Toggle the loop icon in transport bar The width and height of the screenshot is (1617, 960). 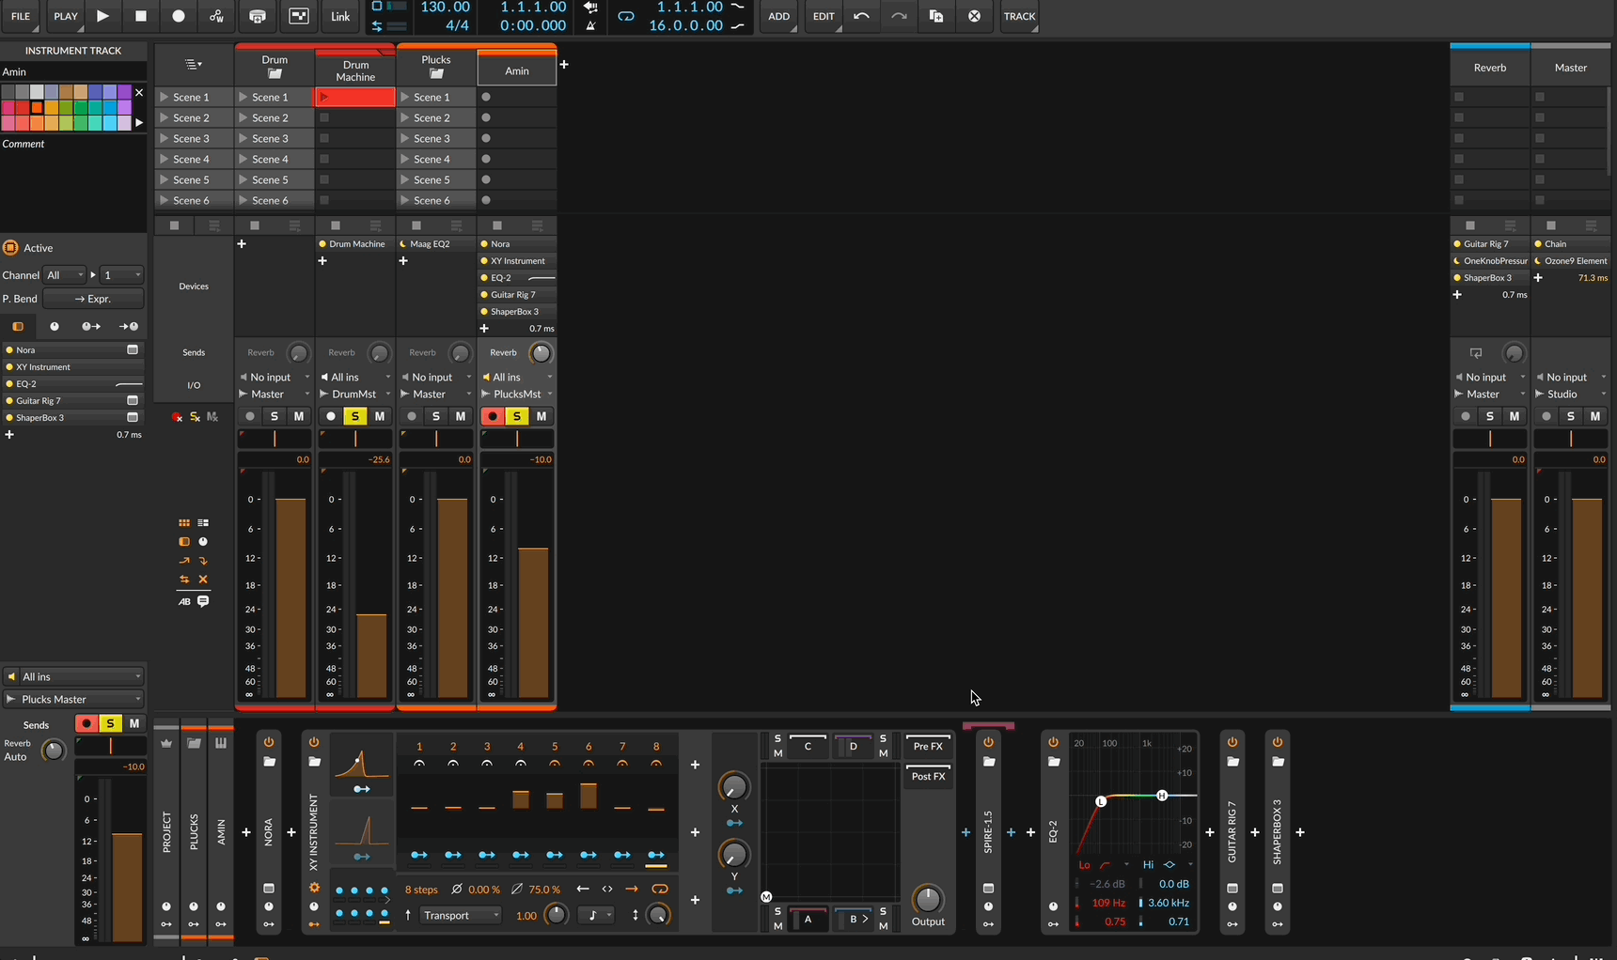[x=626, y=16]
